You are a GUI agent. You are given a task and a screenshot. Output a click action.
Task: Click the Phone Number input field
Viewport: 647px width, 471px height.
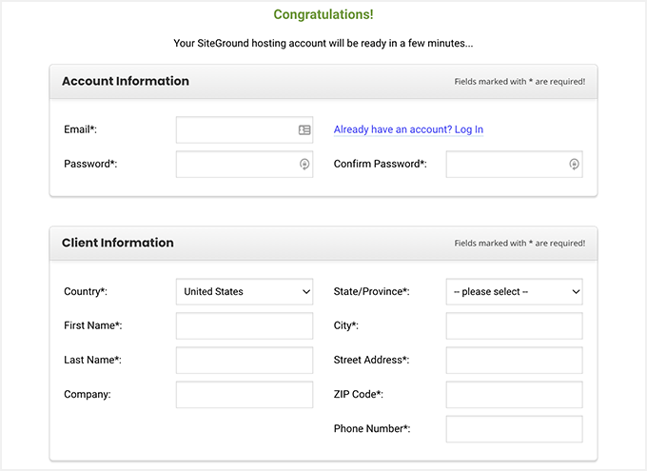[514, 429]
